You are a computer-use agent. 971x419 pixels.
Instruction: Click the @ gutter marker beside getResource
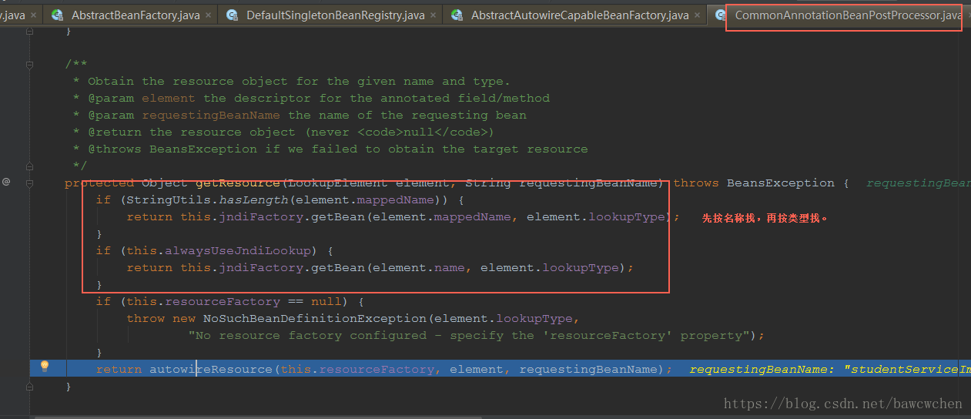(x=6, y=183)
